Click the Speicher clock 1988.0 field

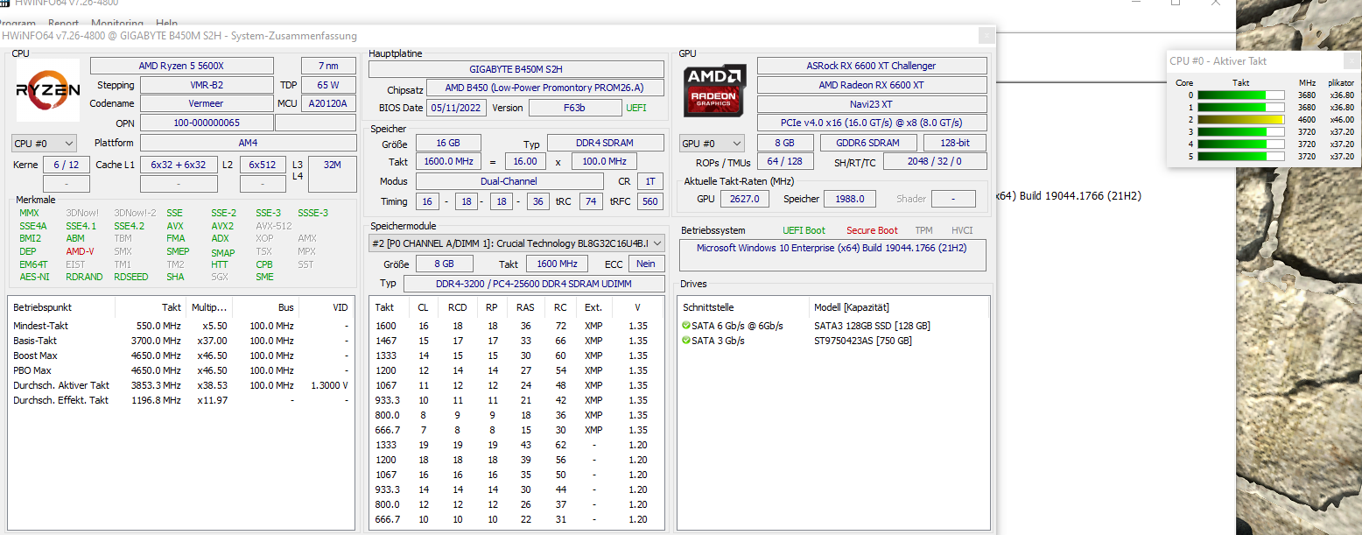pos(849,199)
